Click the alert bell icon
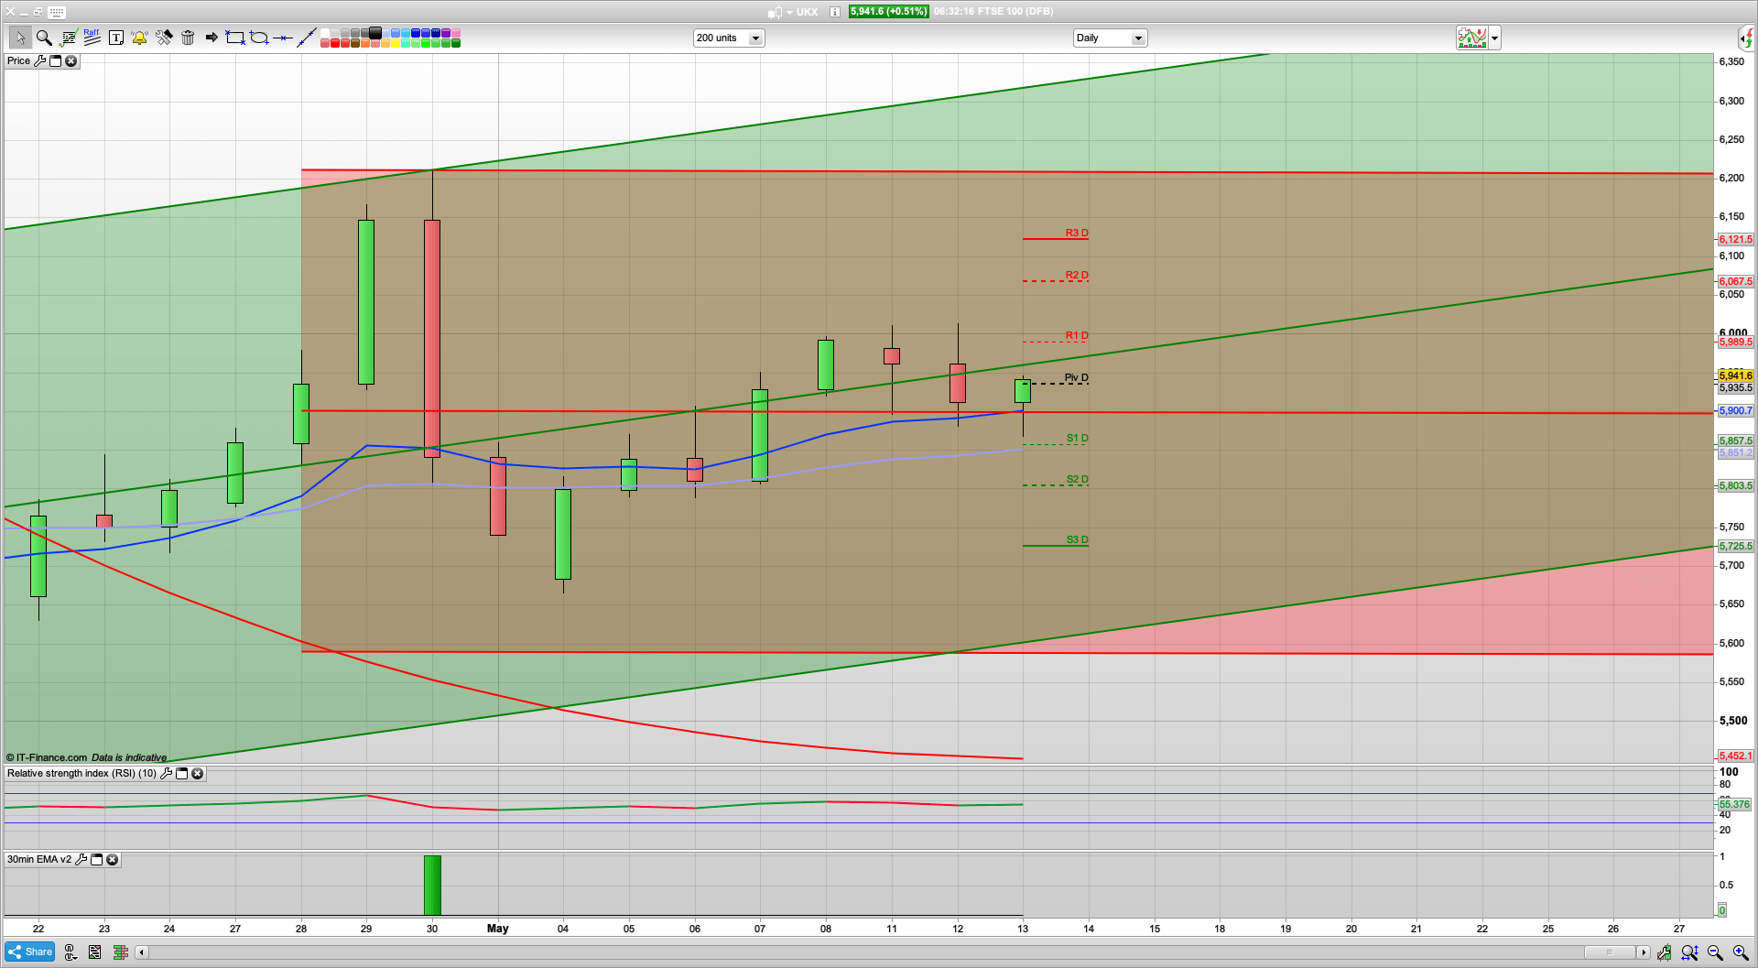Screen dimensions: 1758x968 139,38
